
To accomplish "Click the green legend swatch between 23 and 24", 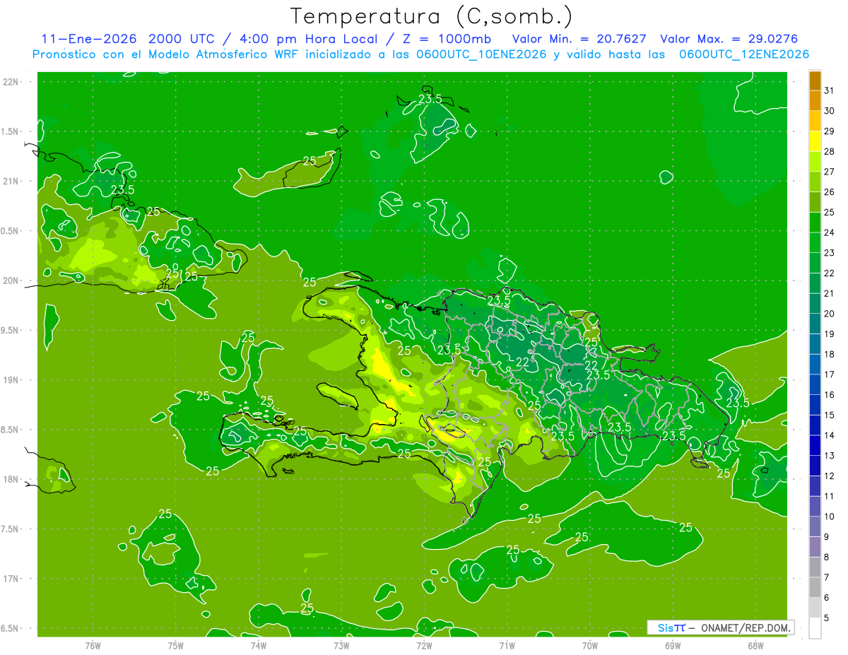I will [815, 243].
